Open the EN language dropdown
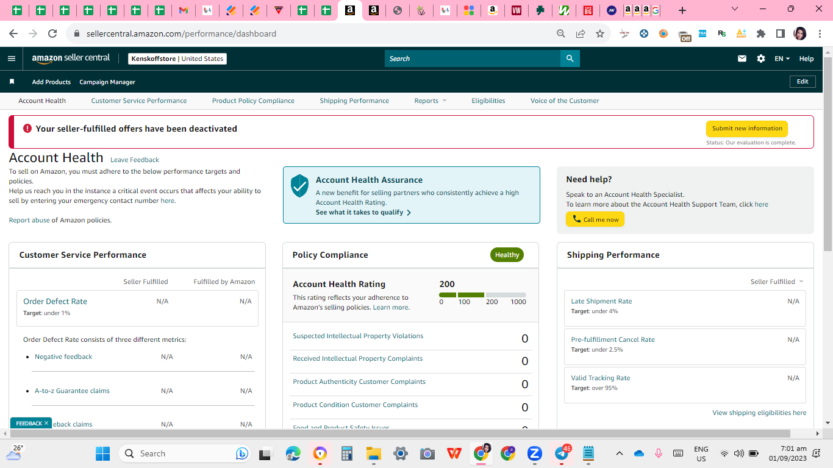The height and width of the screenshot is (468, 833). pyautogui.click(x=782, y=58)
